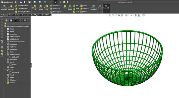Viewport: 179px width, 98px height.
Task: Undo the last action
Action: tap(45, 2)
